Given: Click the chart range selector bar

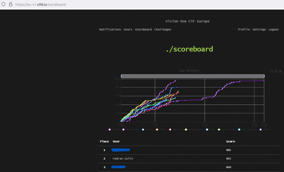Looking at the screenshot, I should pos(192,76).
